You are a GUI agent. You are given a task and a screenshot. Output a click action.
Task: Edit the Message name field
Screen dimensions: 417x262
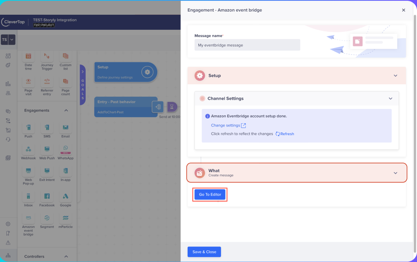pos(247,45)
